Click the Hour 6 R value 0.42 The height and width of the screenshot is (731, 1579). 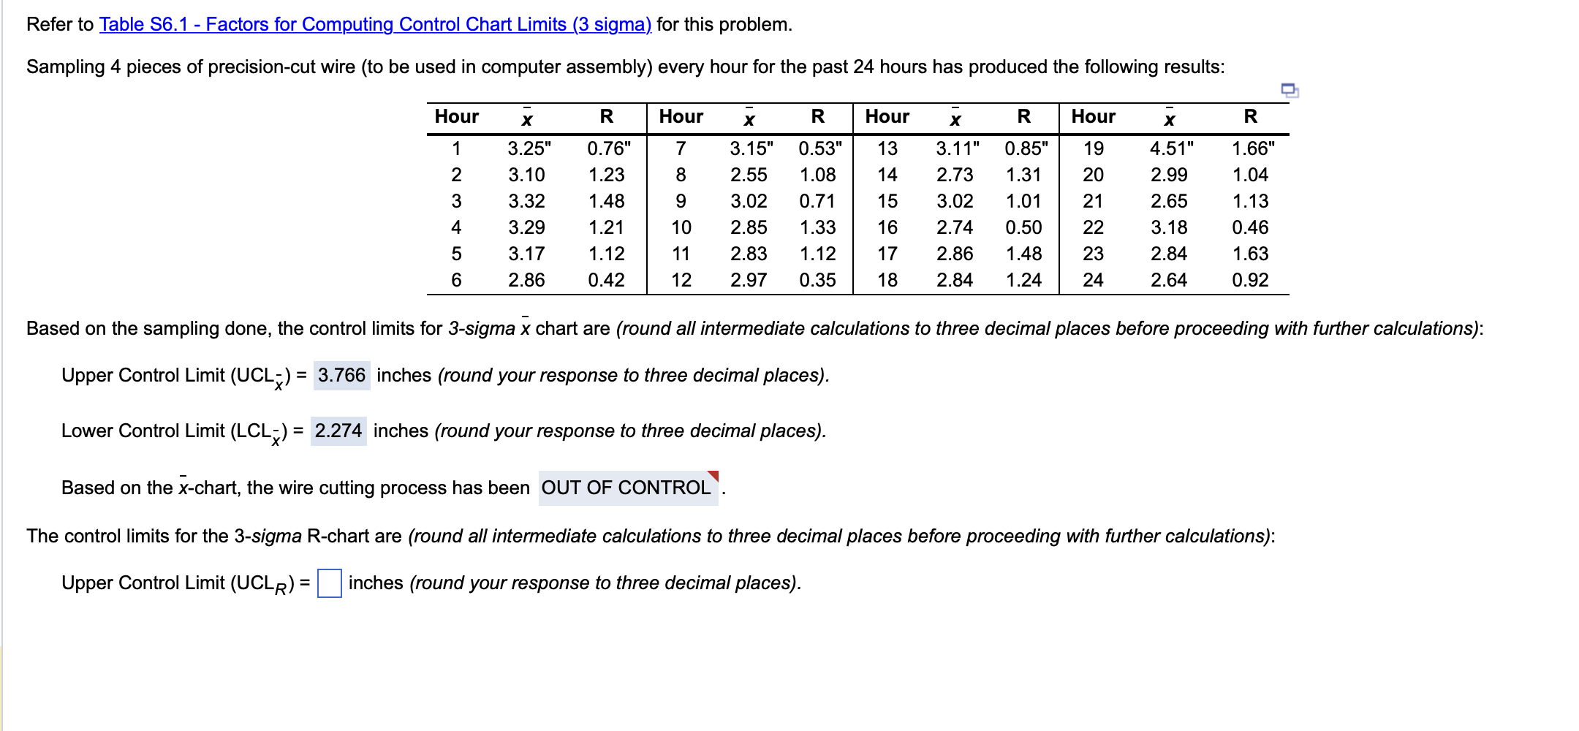[605, 279]
